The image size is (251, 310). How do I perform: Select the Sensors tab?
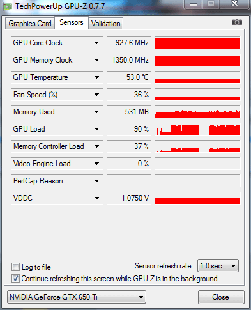click(x=72, y=22)
